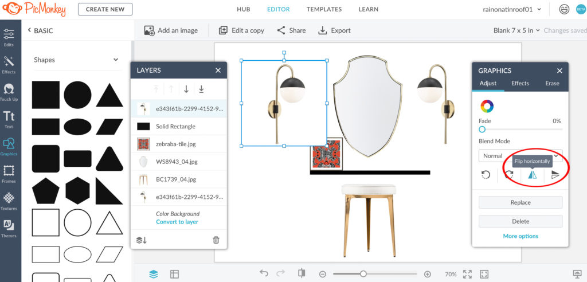Select the Graphics tool in sidebar
This screenshot has width=587, height=282.
click(x=9, y=147)
